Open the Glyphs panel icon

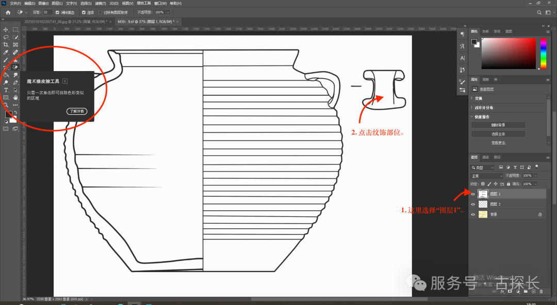point(462,46)
